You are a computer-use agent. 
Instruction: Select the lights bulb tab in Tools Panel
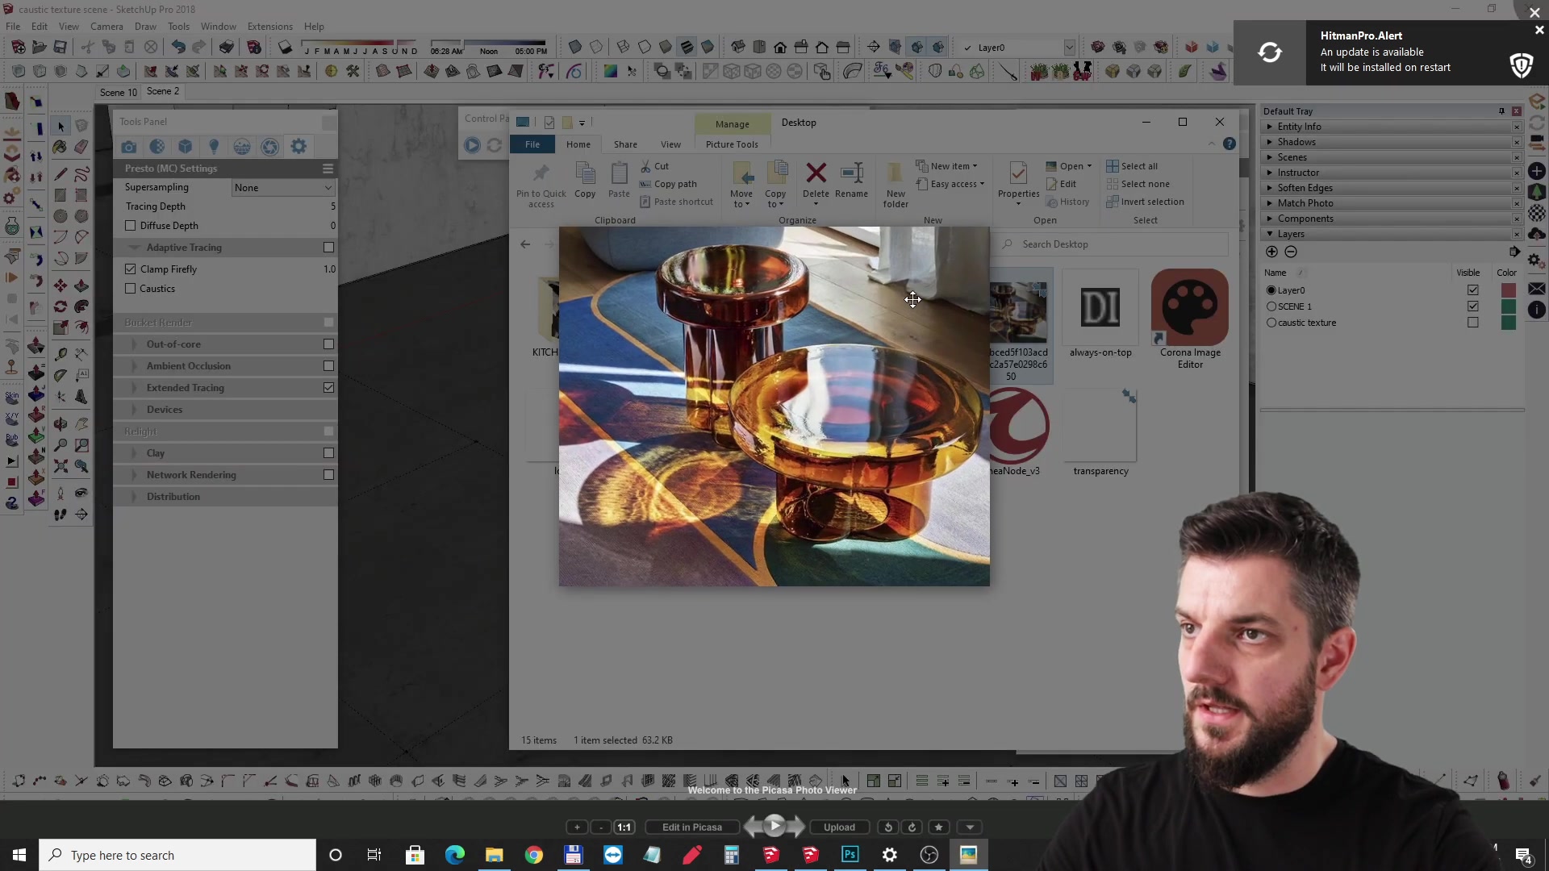[214, 147]
